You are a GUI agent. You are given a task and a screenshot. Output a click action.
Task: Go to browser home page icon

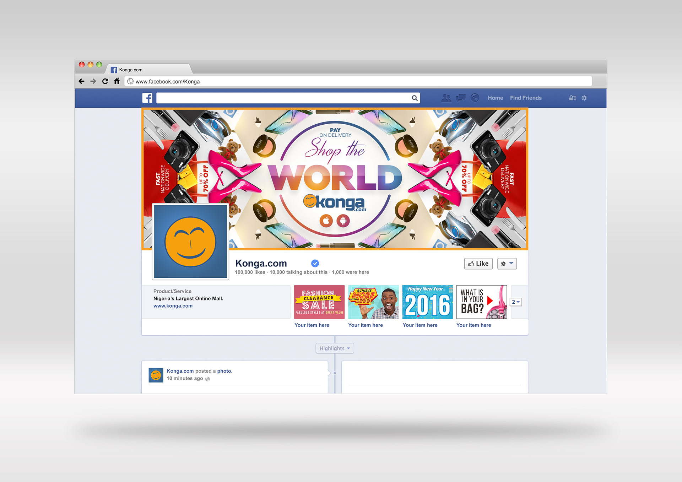(117, 81)
